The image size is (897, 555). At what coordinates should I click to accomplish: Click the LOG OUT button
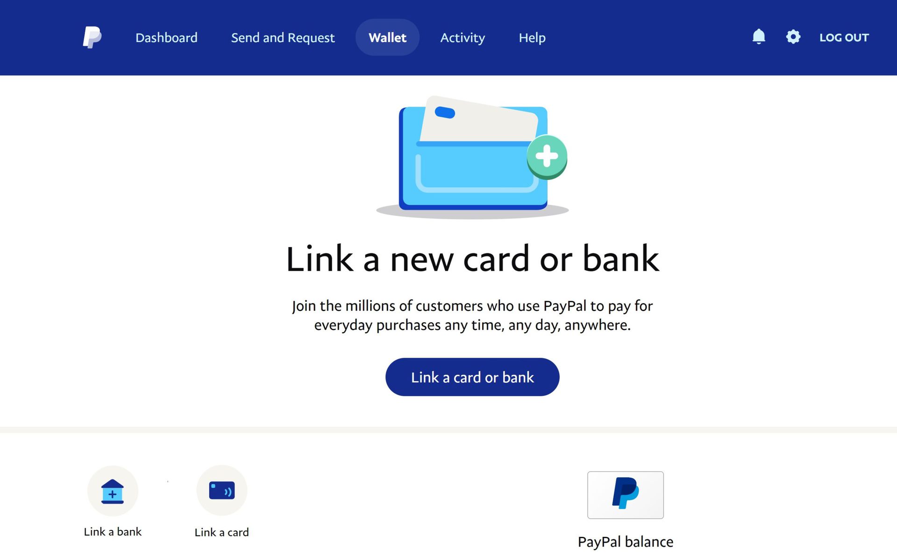point(844,37)
